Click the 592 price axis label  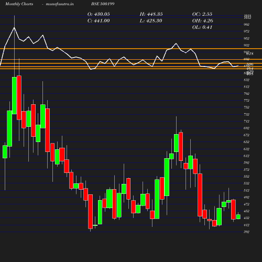[246, 163]
